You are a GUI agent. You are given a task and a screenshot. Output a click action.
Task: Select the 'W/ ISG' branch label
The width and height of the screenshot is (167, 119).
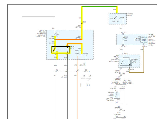click(77, 54)
